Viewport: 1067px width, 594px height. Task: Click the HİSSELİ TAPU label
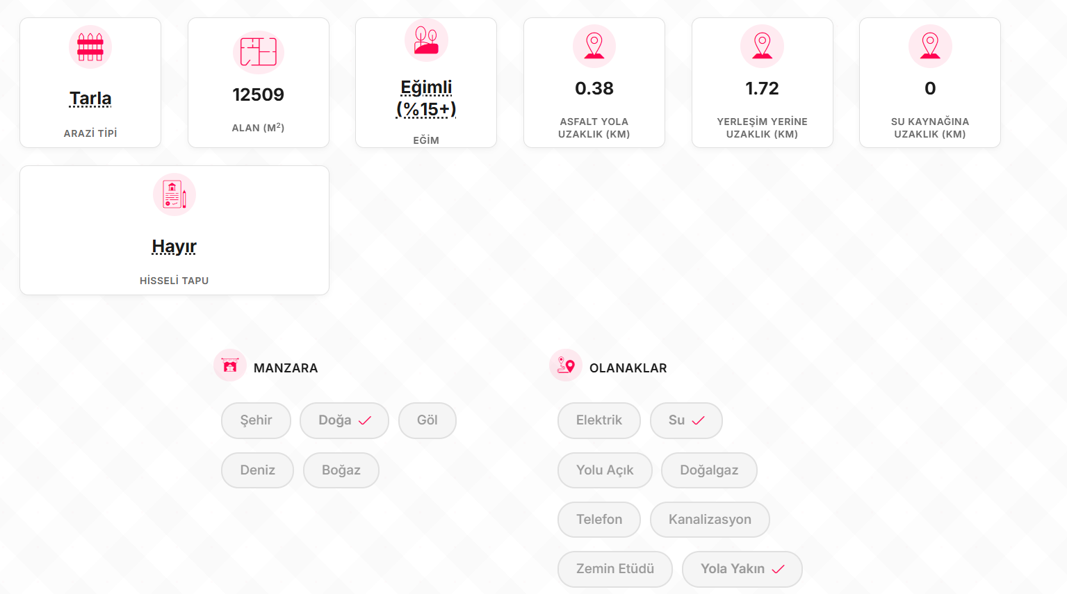point(174,281)
